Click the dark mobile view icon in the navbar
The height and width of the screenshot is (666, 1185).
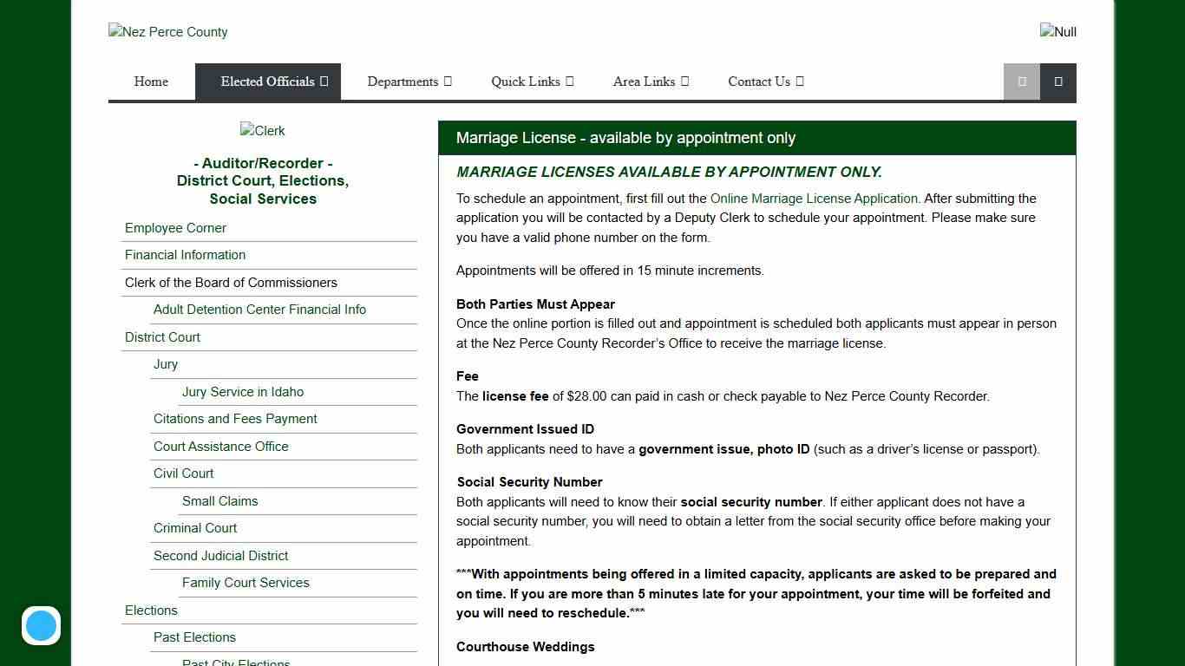tap(1057, 81)
